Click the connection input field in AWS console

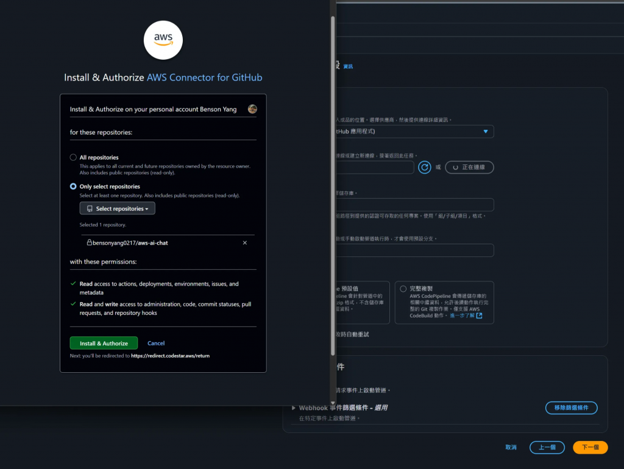(375, 167)
